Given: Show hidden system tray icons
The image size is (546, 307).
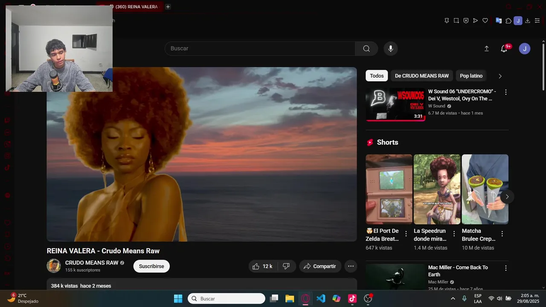Looking at the screenshot, I should click(453, 298).
